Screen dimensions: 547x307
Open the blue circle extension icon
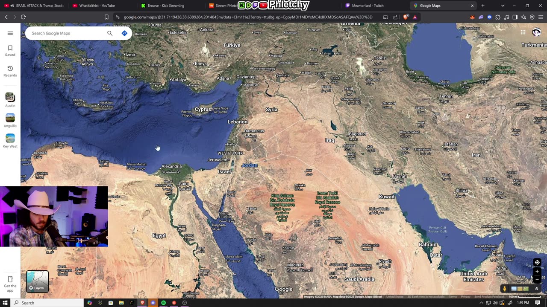[x=489, y=17]
